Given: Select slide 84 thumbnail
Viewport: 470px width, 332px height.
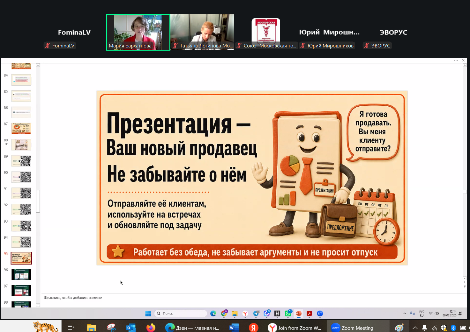Looking at the screenshot, I should pyautogui.click(x=21, y=80).
